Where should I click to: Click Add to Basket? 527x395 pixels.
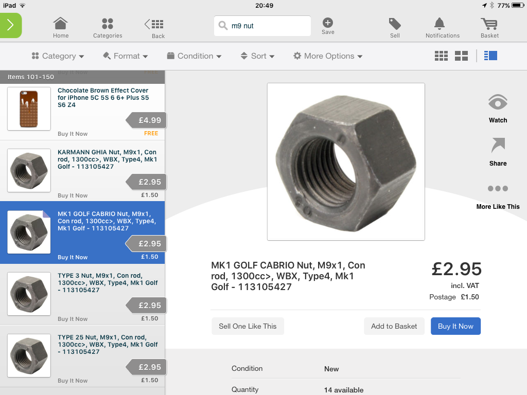(x=394, y=326)
